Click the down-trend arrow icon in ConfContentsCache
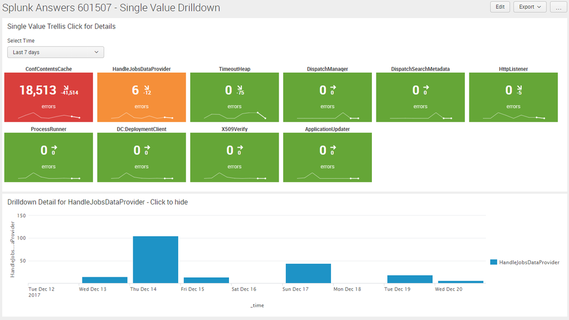The height and width of the screenshot is (320, 569). click(64, 87)
